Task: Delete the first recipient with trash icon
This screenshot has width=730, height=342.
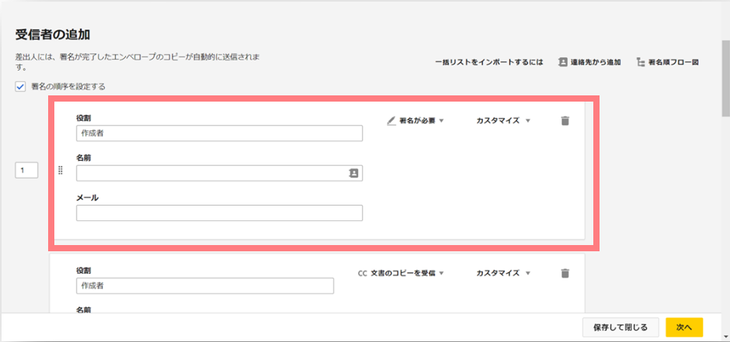Action: [565, 121]
